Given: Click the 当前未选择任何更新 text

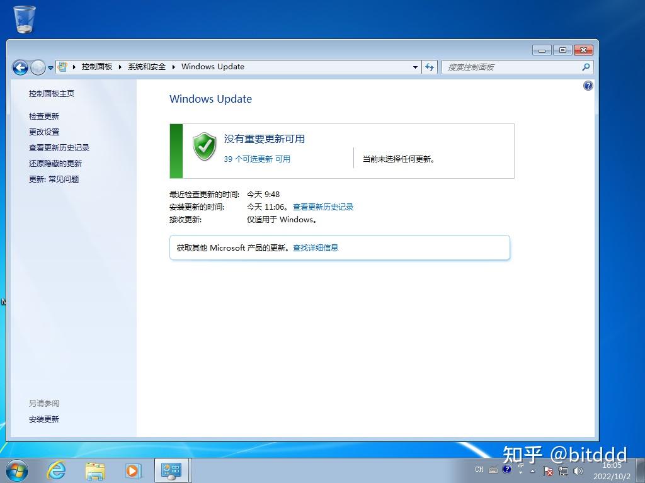Looking at the screenshot, I should (399, 159).
